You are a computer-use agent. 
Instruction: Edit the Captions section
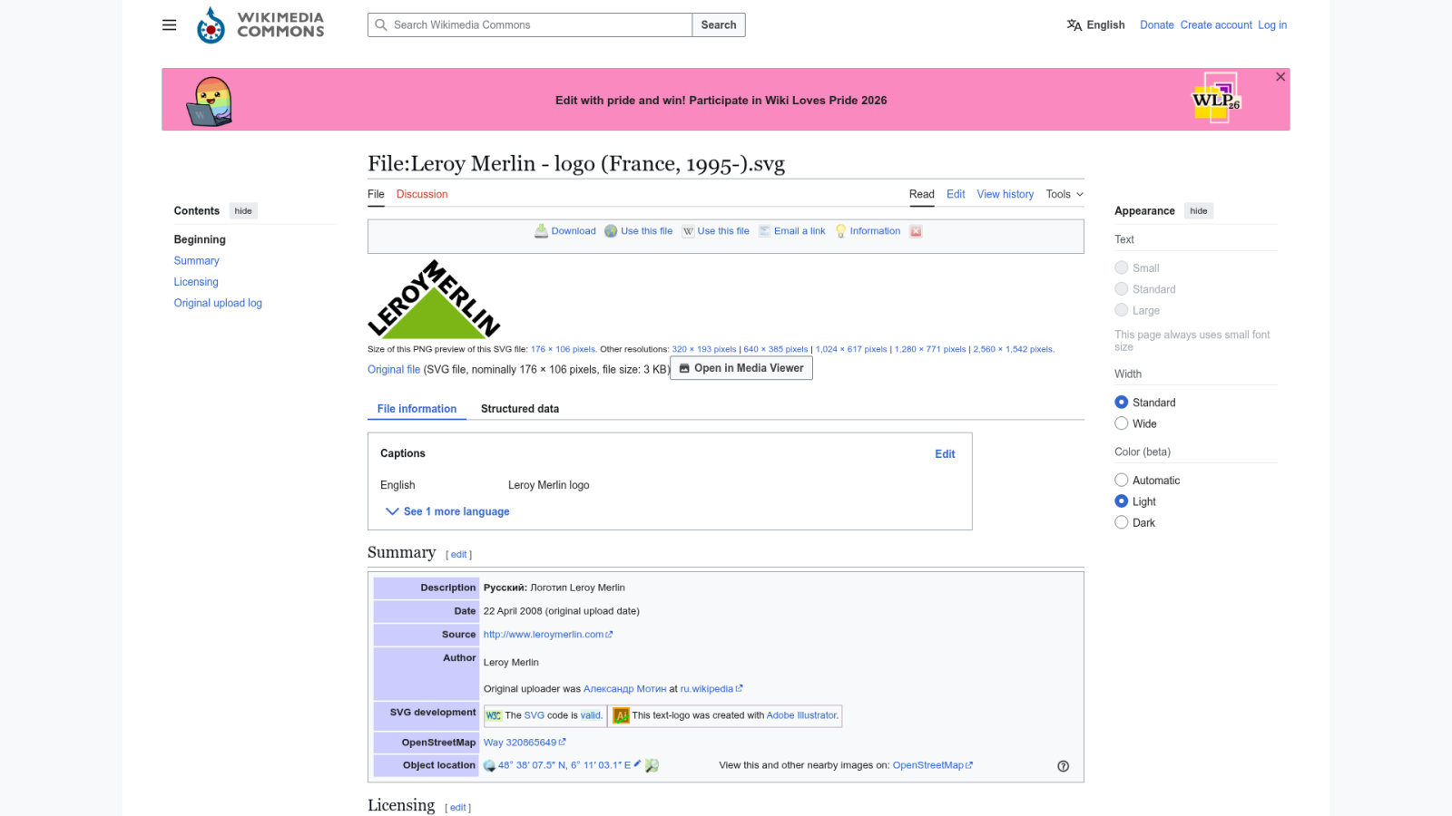coord(945,454)
